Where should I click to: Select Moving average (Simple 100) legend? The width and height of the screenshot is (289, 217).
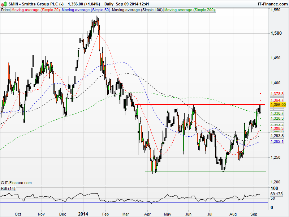[x=137, y=10]
